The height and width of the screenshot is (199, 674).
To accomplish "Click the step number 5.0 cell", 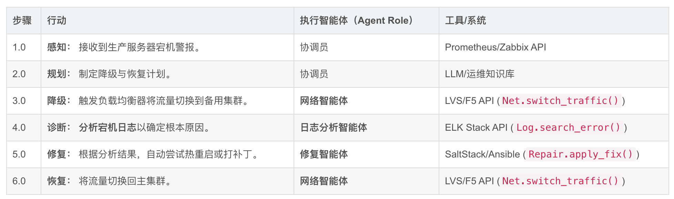I will (x=19, y=154).
